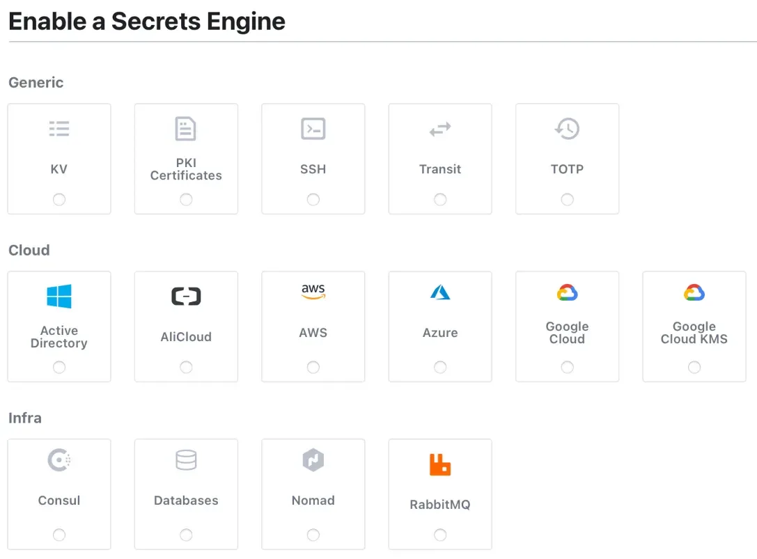Click the Azure triangle logo
The image size is (757, 559).
[440, 292]
